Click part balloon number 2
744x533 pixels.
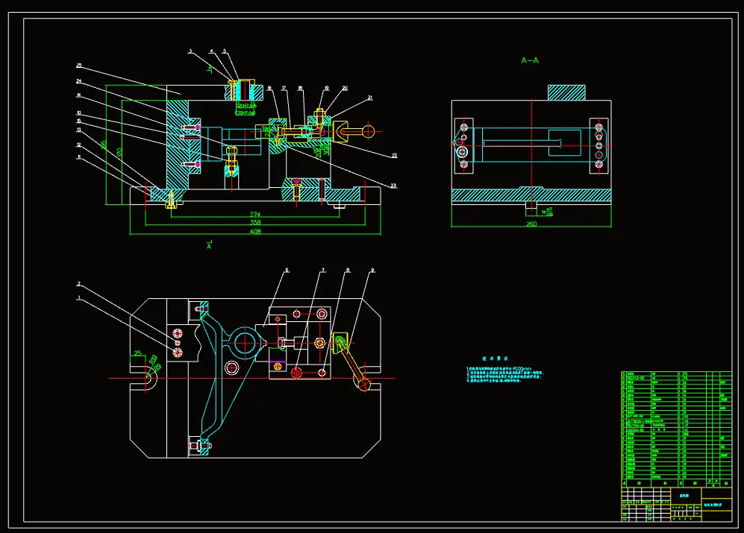79,284
